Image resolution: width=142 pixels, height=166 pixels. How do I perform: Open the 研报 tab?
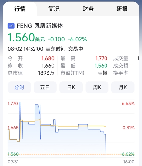122,9
